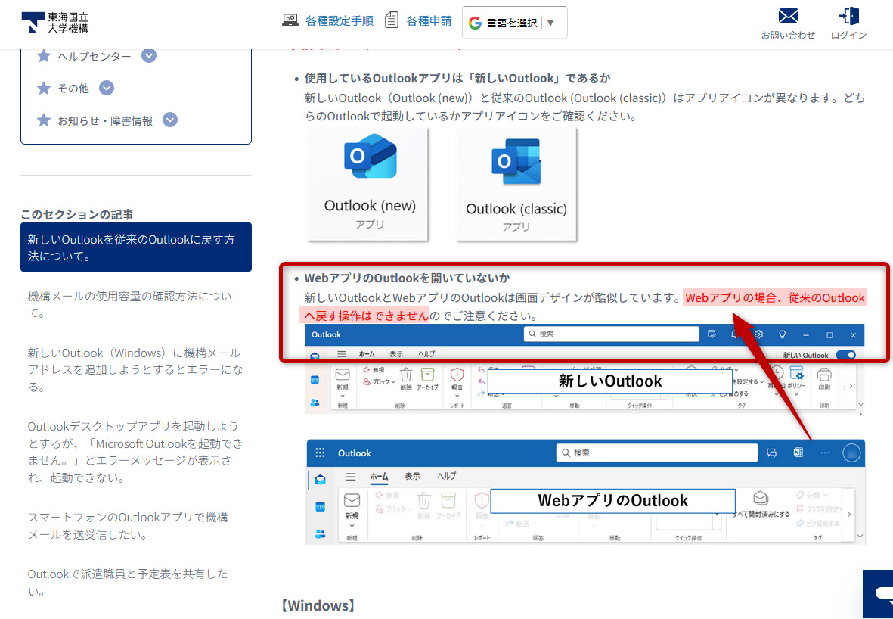Expand the その他 sidebar section
893x619 pixels.
(x=107, y=88)
